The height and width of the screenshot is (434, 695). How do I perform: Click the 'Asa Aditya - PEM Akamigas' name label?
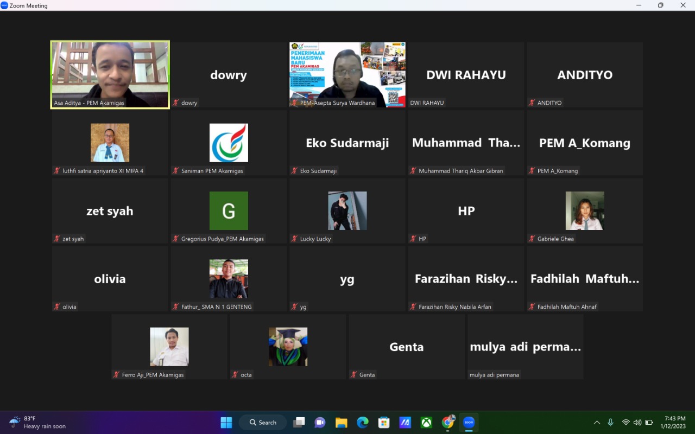click(x=89, y=103)
